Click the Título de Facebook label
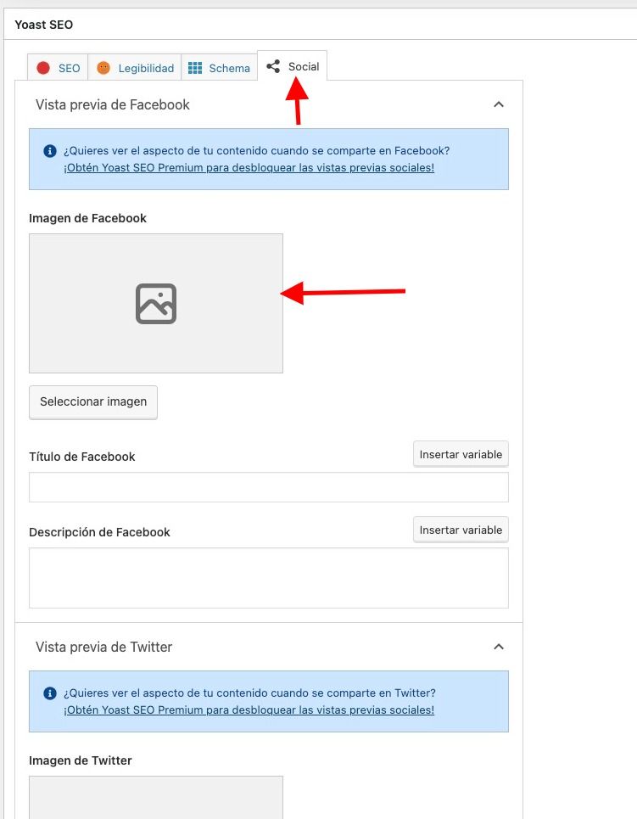Image resolution: width=637 pixels, height=819 pixels. [x=82, y=457]
